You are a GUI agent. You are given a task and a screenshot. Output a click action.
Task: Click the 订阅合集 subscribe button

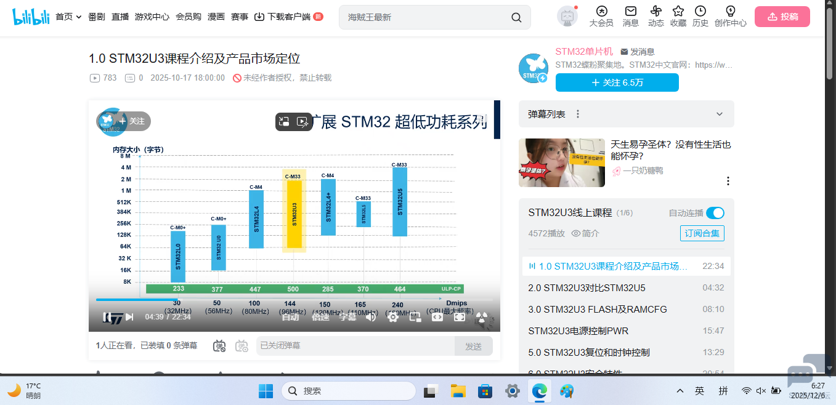[702, 233]
